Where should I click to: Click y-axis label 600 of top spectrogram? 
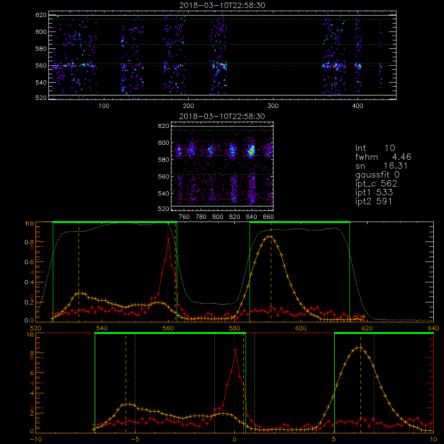tap(41, 32)
